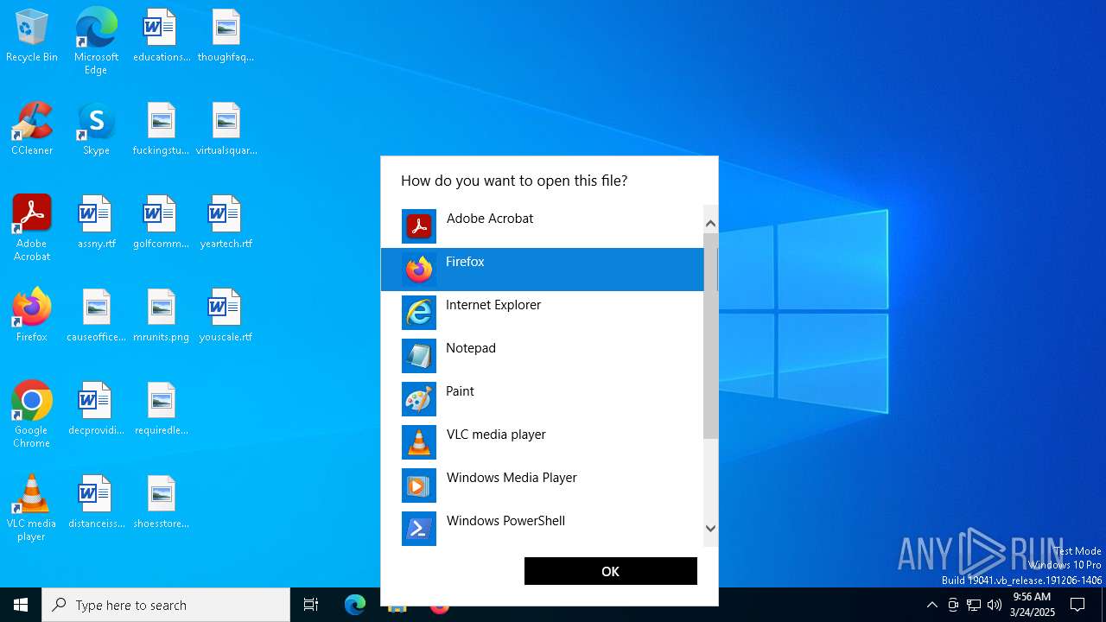This screenshot has height=622, width=1106.
Task: Select the causeoffice... file on desktop
Action: click(x=96, y=316)
